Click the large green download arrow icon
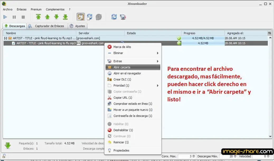 (7, 145)
